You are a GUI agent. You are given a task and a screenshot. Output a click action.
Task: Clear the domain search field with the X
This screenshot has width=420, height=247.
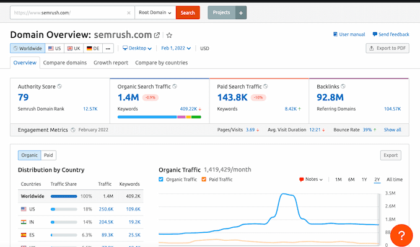[x=129, y=13]
